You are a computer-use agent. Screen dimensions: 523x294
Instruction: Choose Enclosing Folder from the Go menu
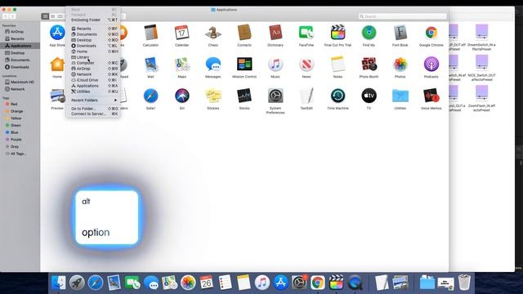click(x=94, y=20)
